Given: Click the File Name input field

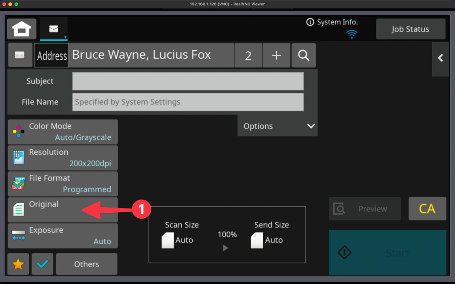Looking at the screenshot, I should [188, 102].
